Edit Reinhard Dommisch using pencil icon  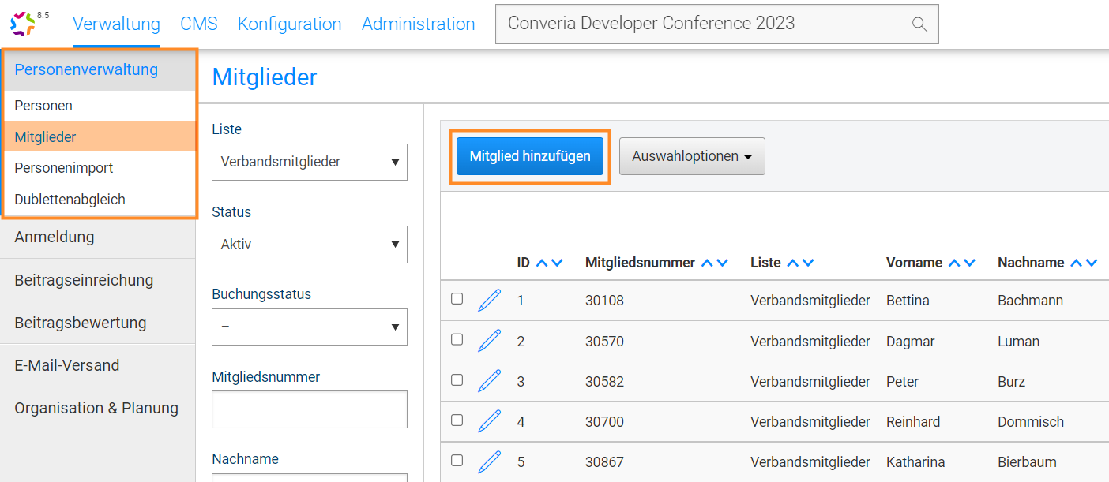[489, 421]
